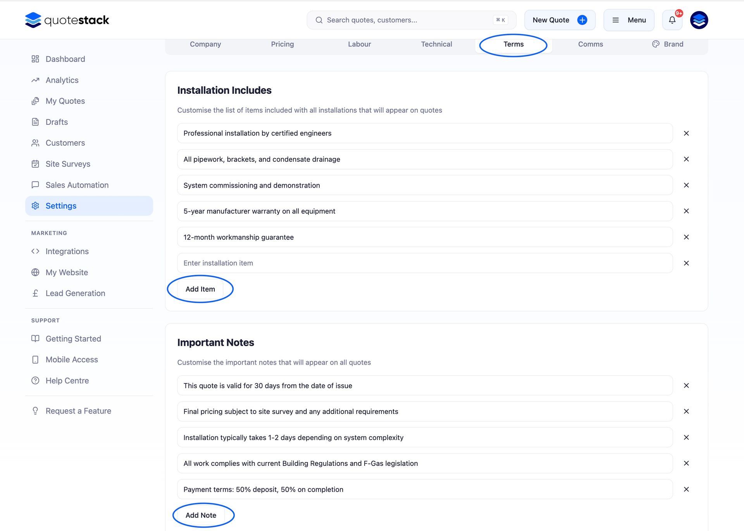Open Lead Generation page
Image resolution: width=744 pixels, height=531 pixels.
[x=75, y=293]
